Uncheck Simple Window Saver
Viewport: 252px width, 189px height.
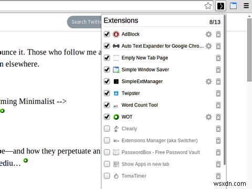point(107,69)
